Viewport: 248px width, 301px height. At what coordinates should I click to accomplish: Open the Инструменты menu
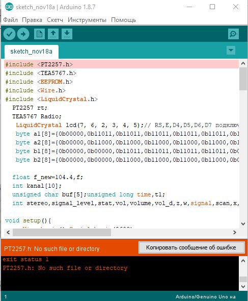(87, 20)
